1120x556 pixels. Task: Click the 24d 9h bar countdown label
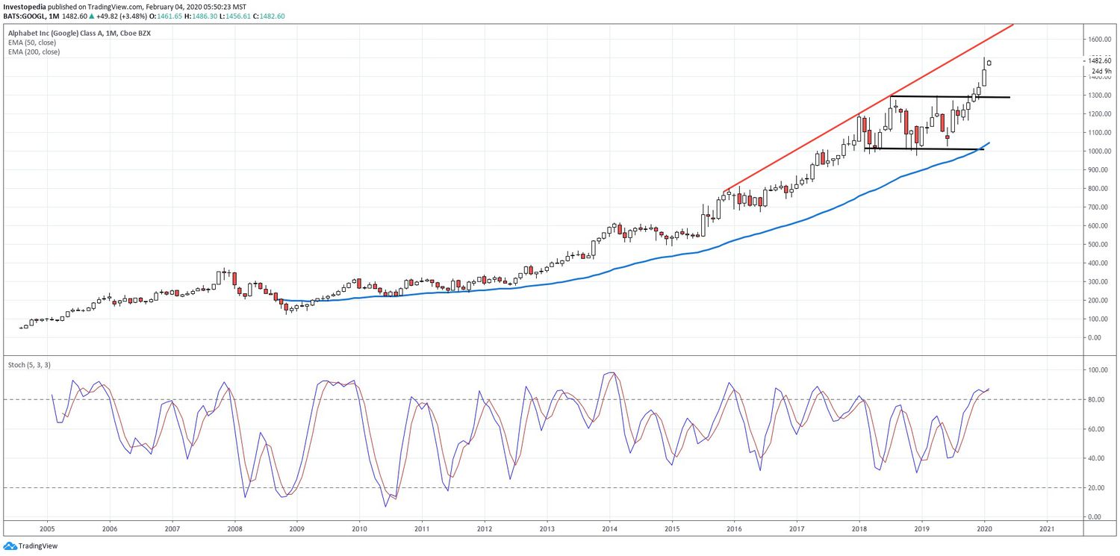(1102, 71)
